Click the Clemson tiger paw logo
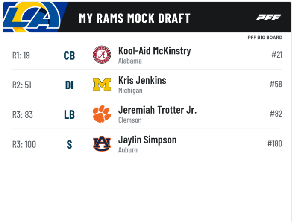Image resolution: width=294 pixels, height=222 pixels. point(102,114)
